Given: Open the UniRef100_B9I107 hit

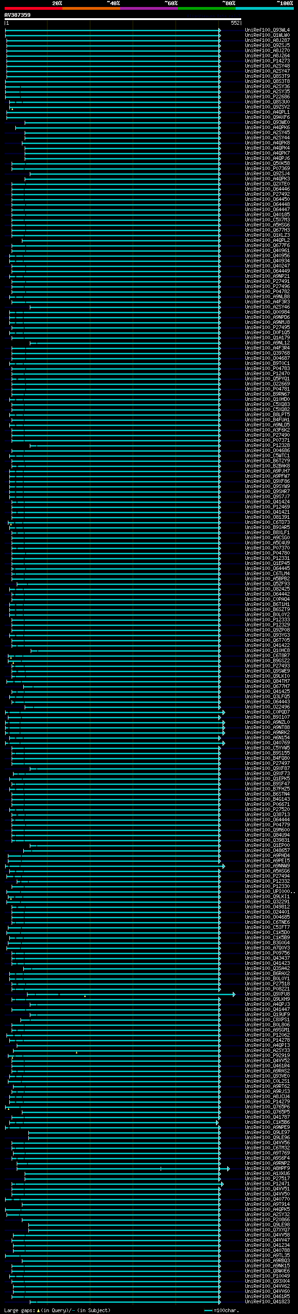Looking at the screenshot, I should (267, 717).
